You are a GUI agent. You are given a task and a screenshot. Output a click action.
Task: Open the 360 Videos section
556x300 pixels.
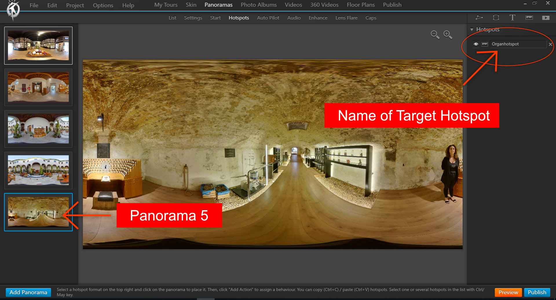pos(324,5)
